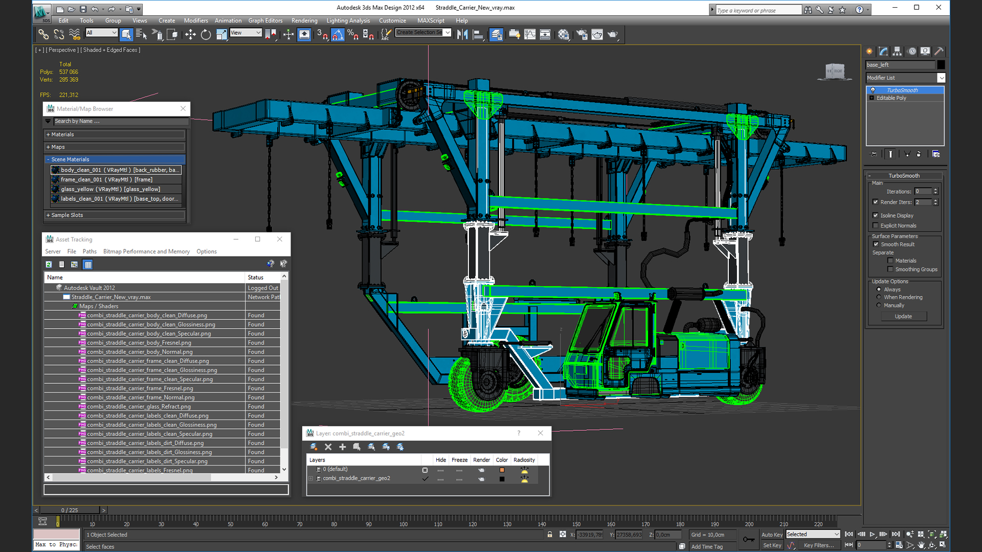Open Bitmap Performance and Memory menu
The image size is (982, 552).
pos(146,251)
